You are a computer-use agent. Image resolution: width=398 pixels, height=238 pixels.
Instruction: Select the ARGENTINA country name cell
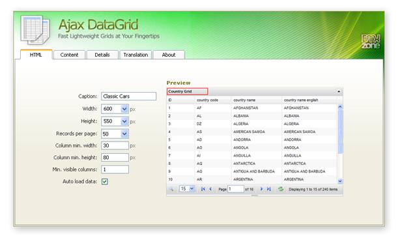click(243, 179)
